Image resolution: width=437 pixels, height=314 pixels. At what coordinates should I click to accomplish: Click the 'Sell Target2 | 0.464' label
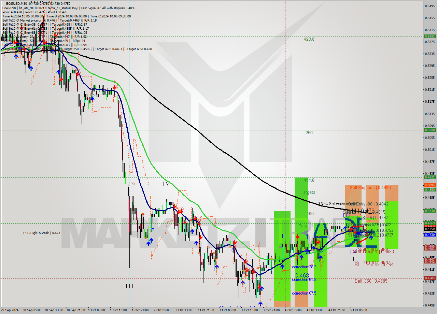point(374,265)
